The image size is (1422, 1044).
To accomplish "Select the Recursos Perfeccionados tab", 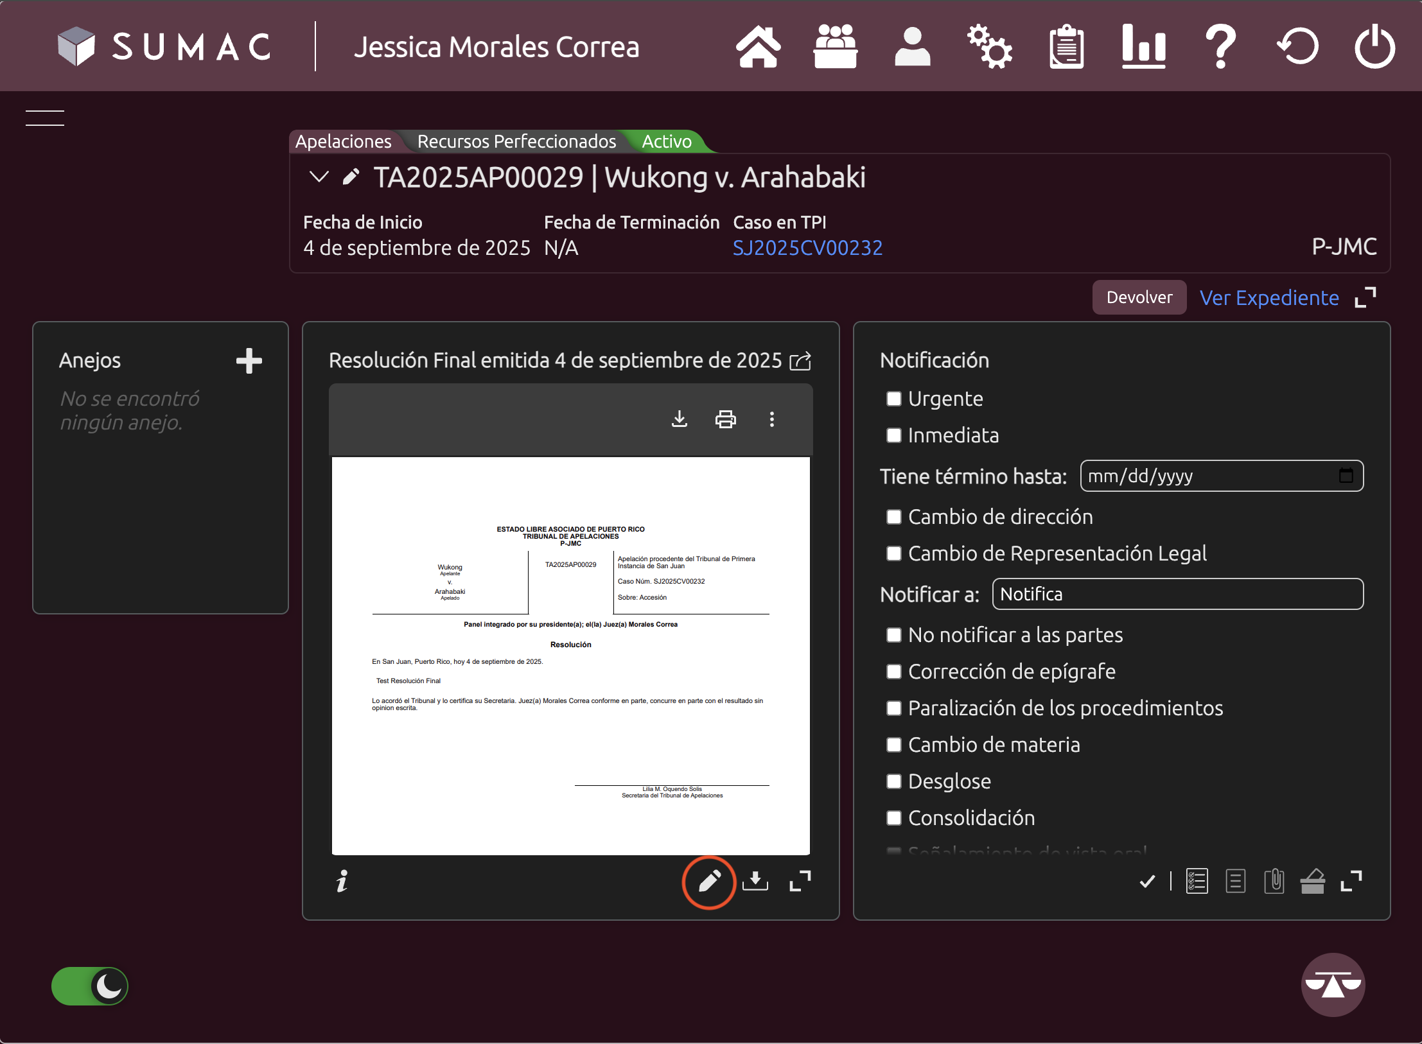I will click(516, 141).
